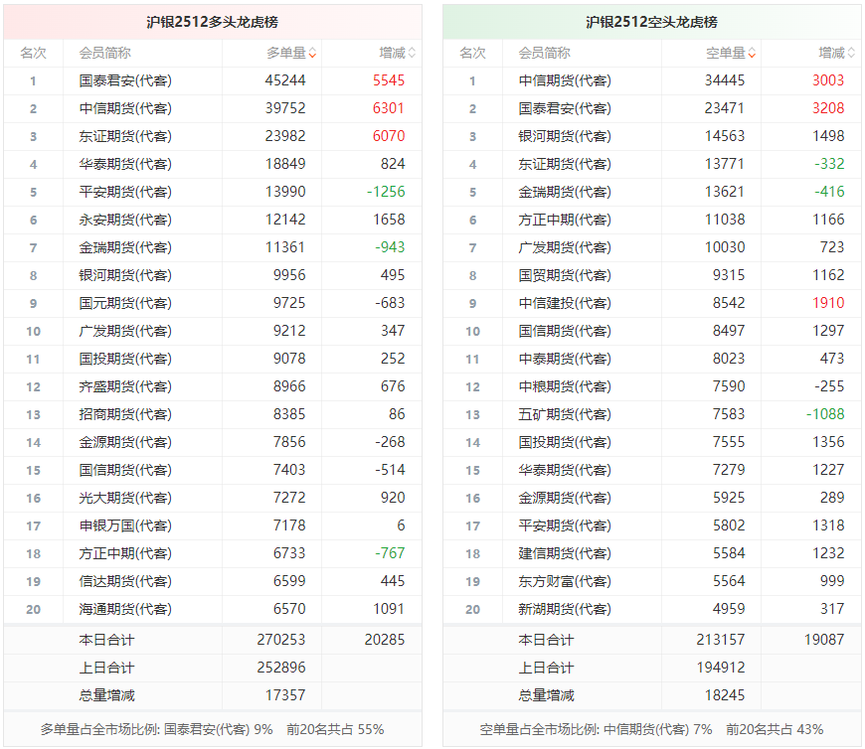The width and height of the screenshot is (865, 749).
Task: Select 国元期货(代客) in long table
Action: 125,303
